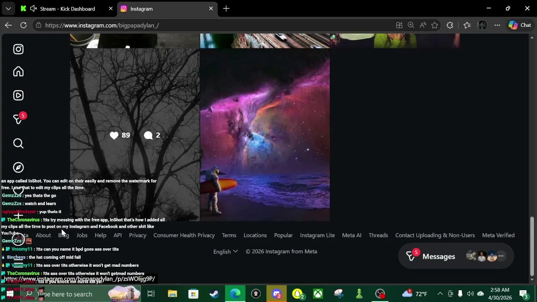Open Edge extensions puzzle icon

pos(450,25)
